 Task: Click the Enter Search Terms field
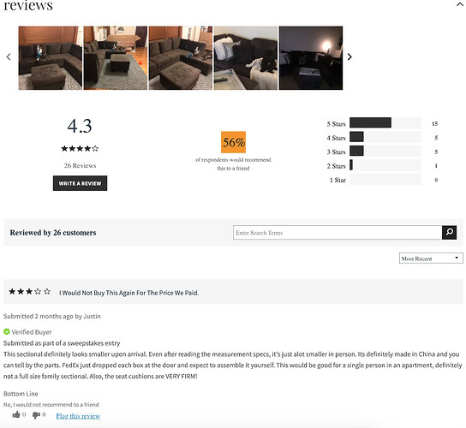[338, 233]
